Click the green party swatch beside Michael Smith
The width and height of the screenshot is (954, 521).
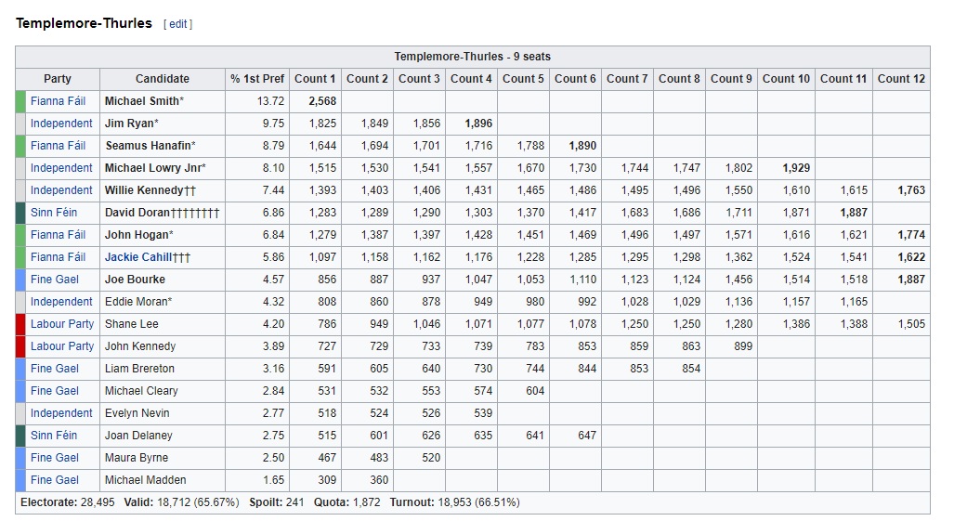(20, 101)
